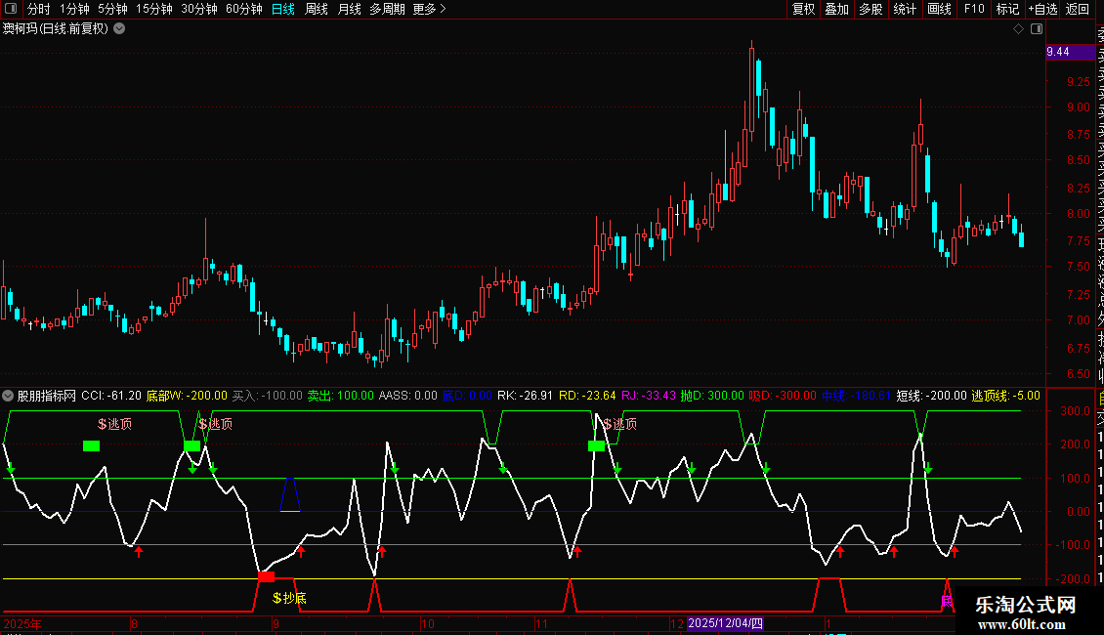1104x635 pixels.
Task: Click the 短线: -200.00 label
Action: click(931, 396)
